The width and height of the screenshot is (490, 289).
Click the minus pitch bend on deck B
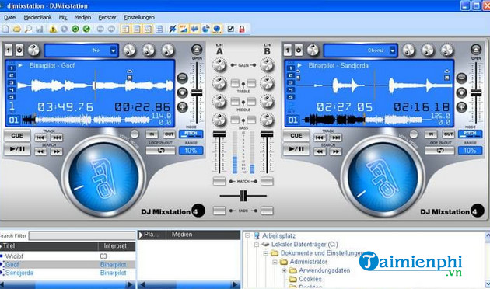461,78
